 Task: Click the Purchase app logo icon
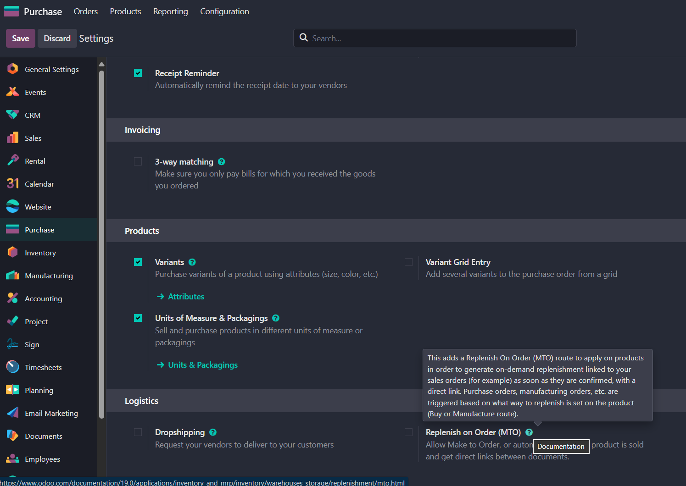pos(11,11)
